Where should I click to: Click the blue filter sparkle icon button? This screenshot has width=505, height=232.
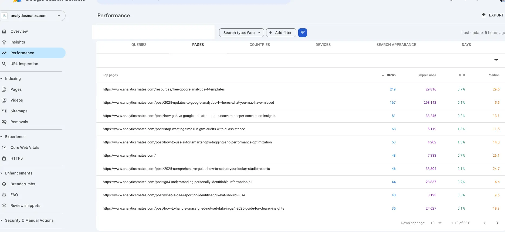pyautogui.click(x=303, y=33)
